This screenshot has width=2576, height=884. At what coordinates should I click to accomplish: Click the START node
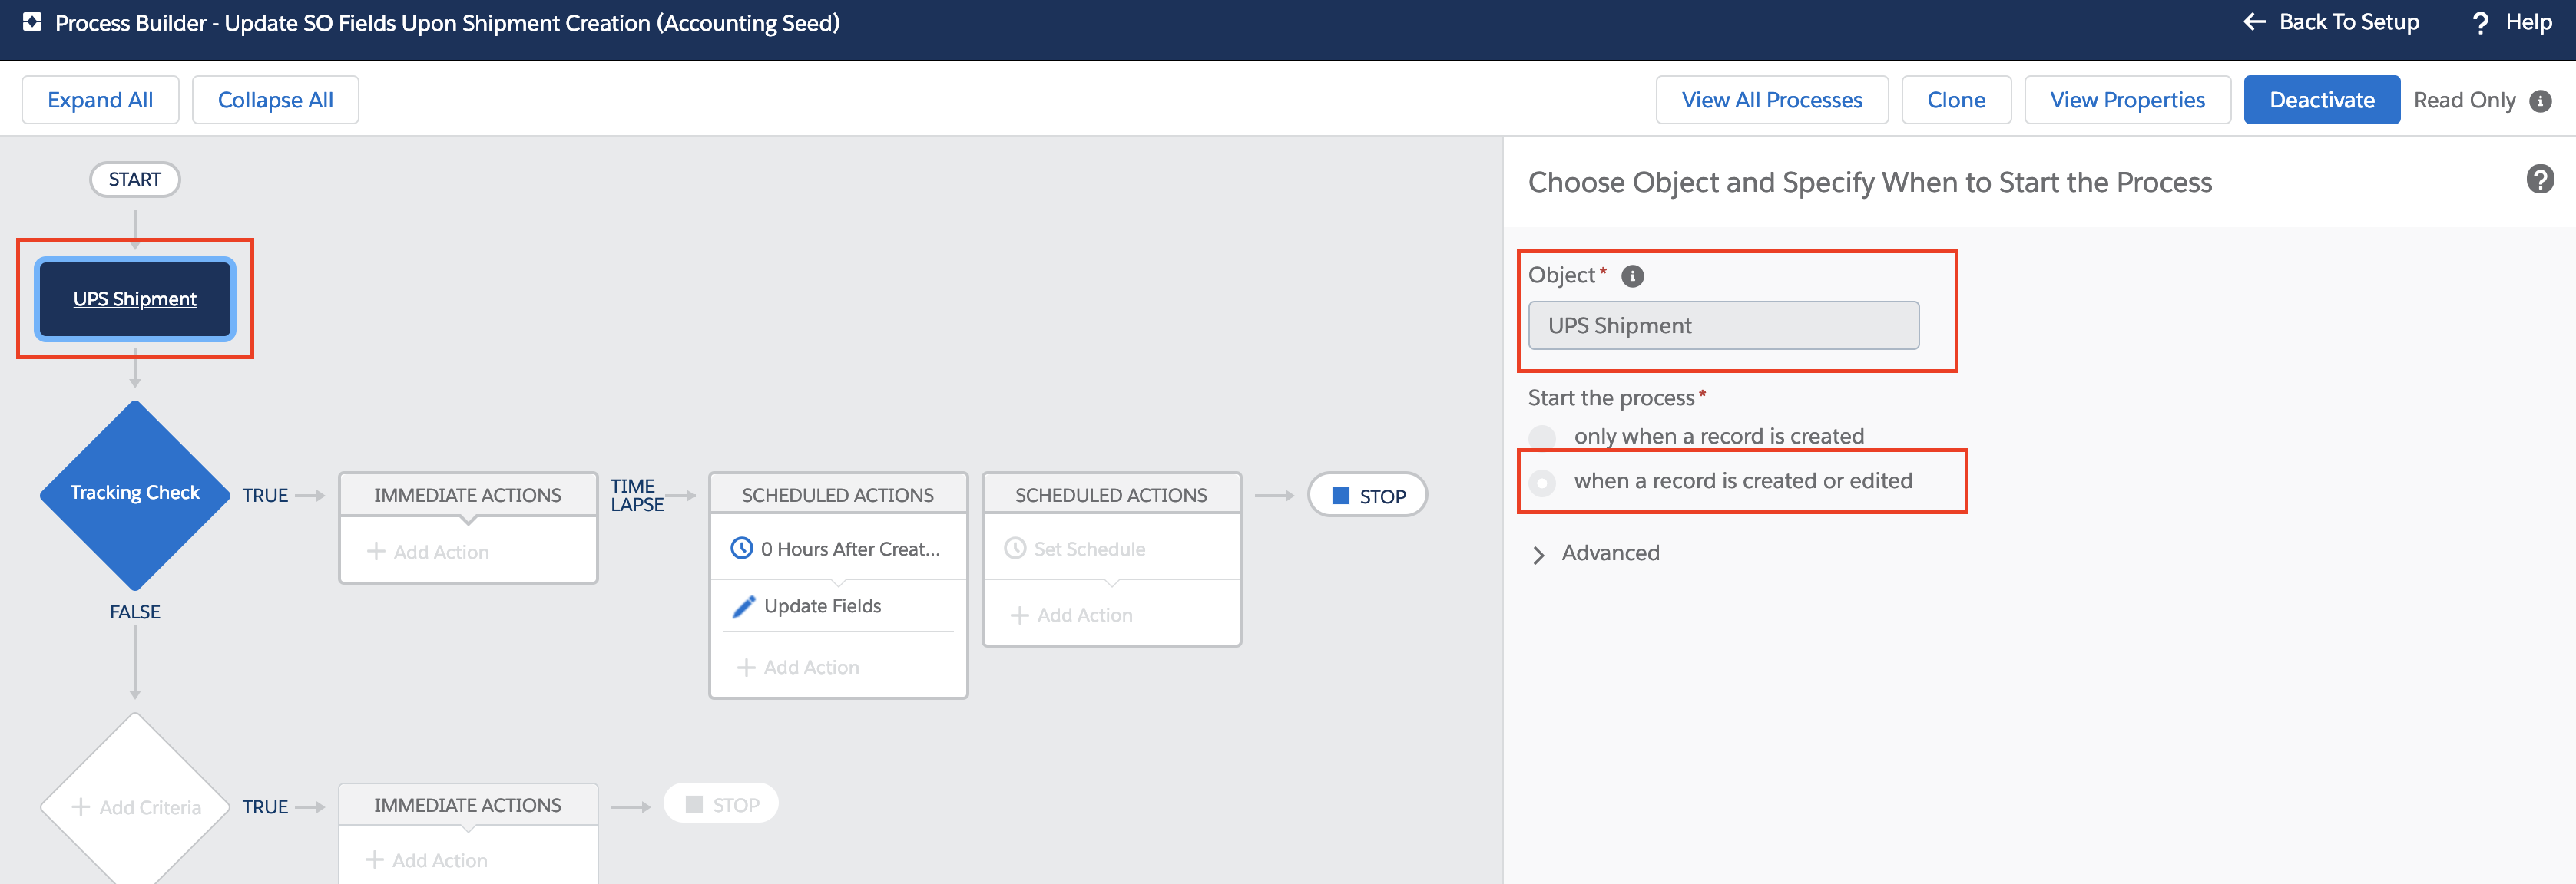coord(135,180)
